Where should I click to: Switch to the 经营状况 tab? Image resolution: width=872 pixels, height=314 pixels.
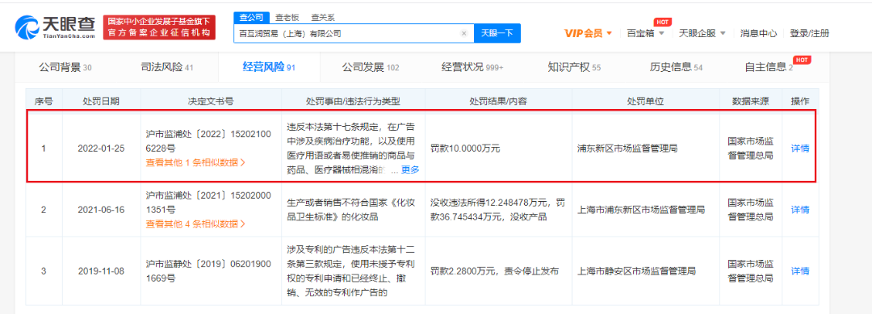point(472,67)
